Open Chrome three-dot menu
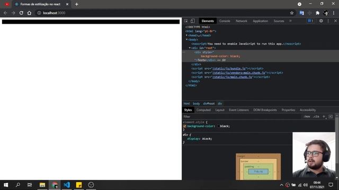The width and height of the screenshot is (339, 190). (x=334, y=13)
